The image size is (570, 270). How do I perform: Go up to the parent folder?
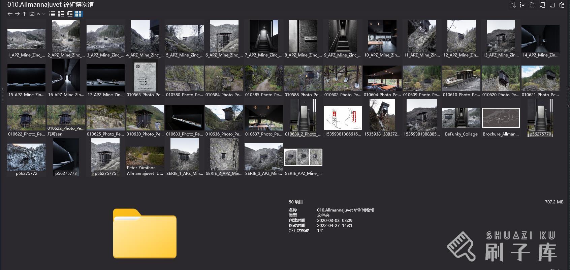(25, 14)
